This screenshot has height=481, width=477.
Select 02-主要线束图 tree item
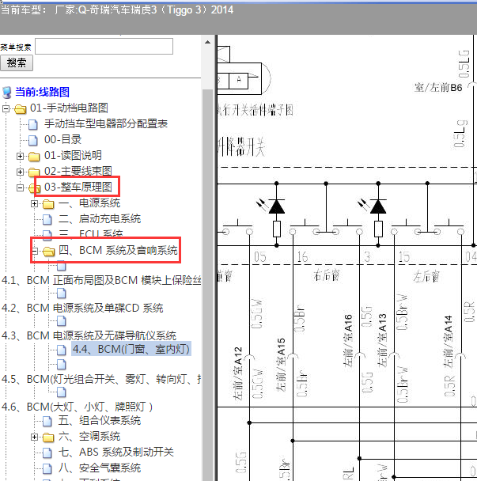[78, 171]
